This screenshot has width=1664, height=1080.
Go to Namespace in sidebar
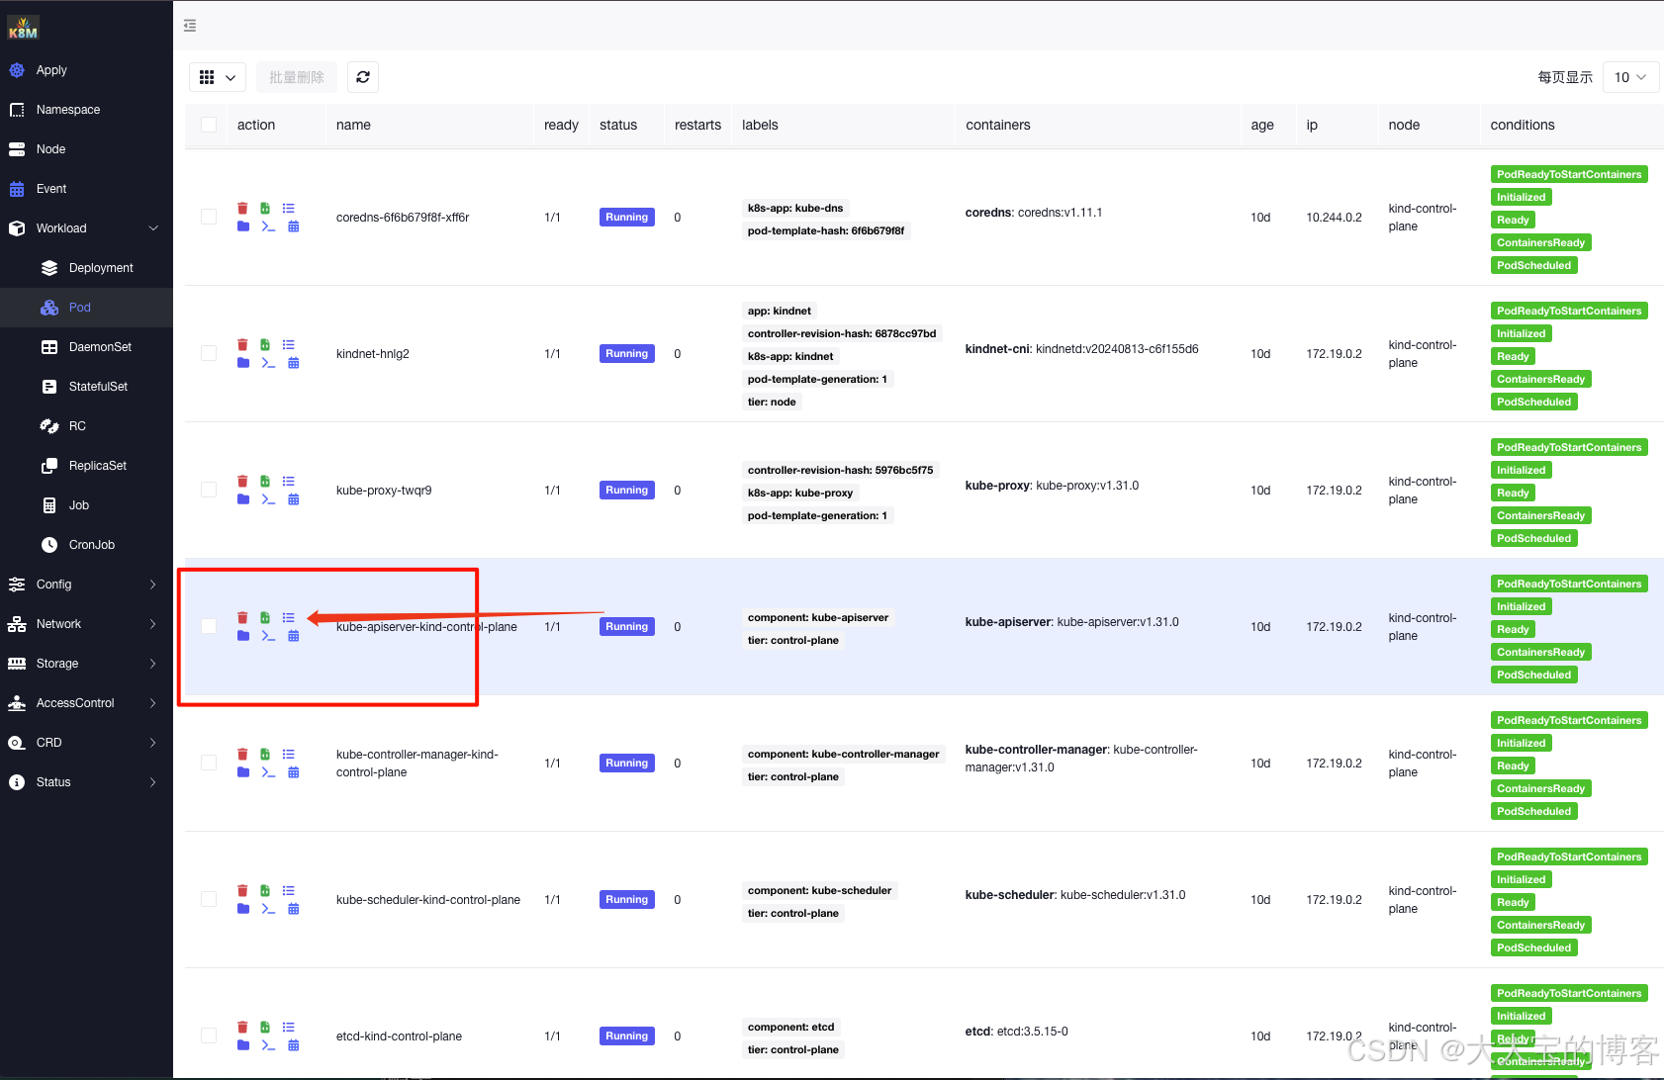tap(86, 110)
